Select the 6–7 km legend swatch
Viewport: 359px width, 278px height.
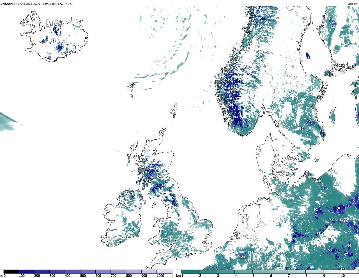point(279,272)
